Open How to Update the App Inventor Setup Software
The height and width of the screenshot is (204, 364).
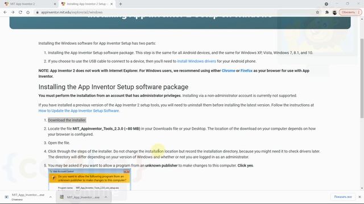(79, 111)
